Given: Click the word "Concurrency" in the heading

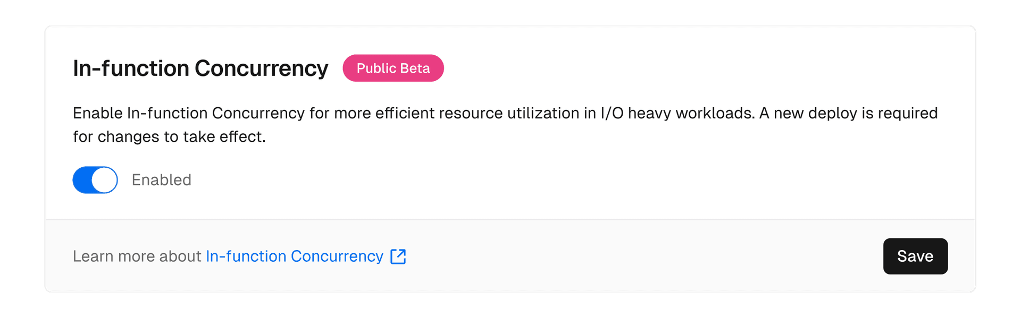Looking at the screenshot, I should coord(261,68).
